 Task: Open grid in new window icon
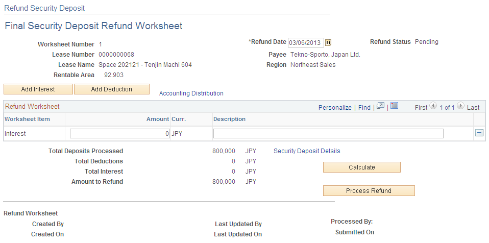point(380,106)
